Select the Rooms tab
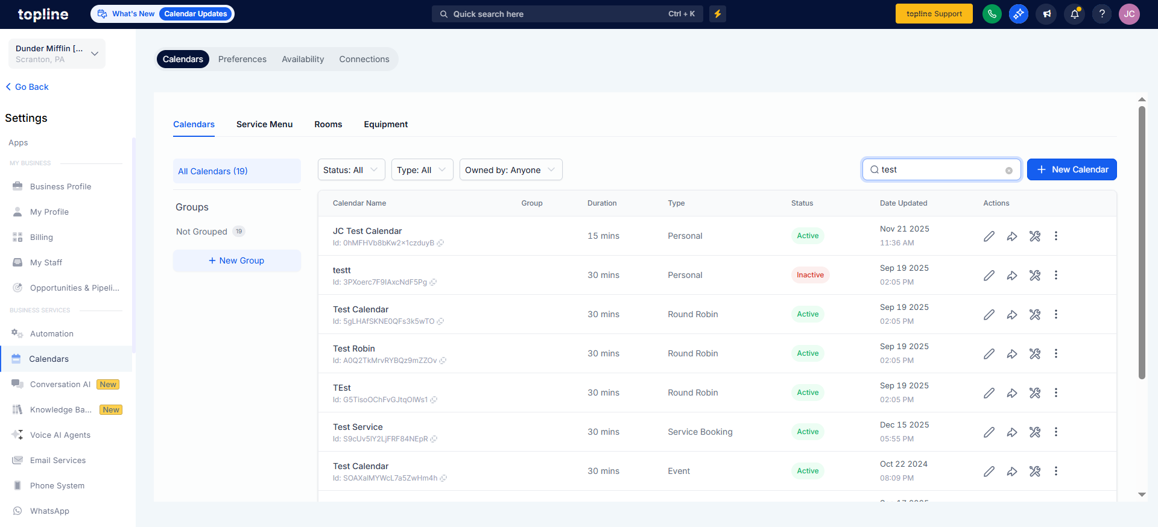This screenshot has height=527, width=1158. (328, 124)
